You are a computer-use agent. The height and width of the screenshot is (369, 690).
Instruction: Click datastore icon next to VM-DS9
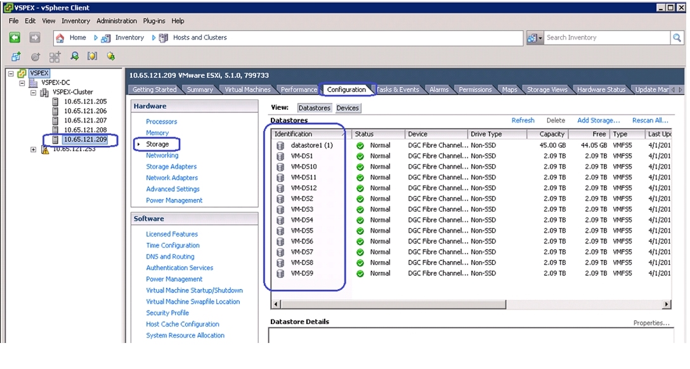(280, 273)
